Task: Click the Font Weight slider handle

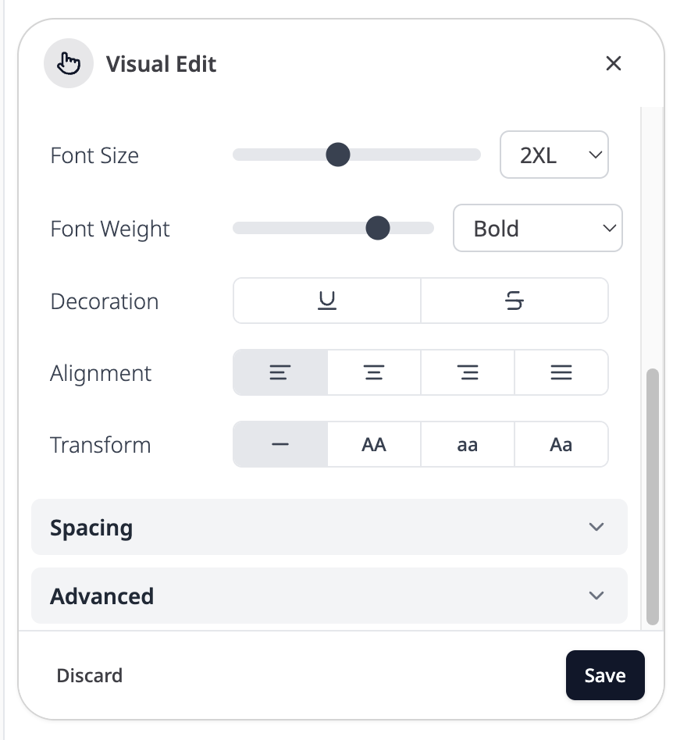Action: click(x=378, y=228)
